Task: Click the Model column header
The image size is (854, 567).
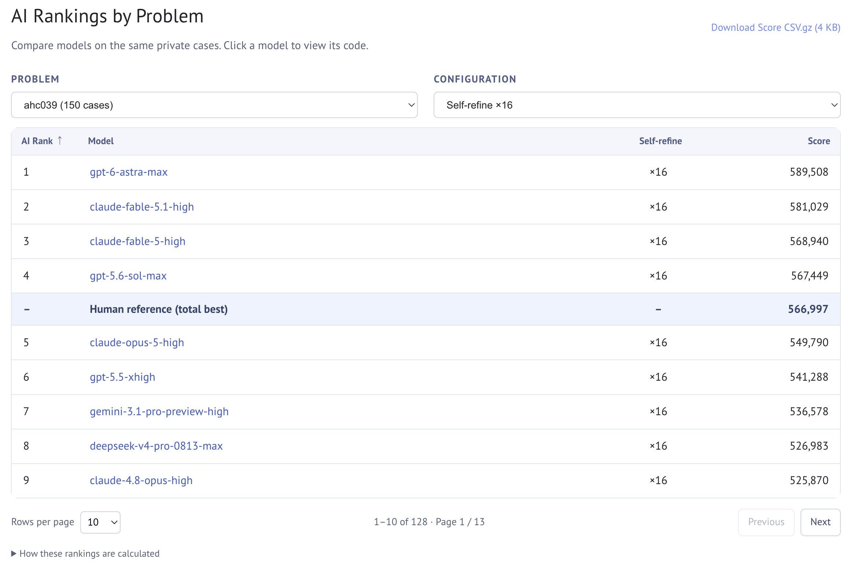Action: (x=101, y=141)
